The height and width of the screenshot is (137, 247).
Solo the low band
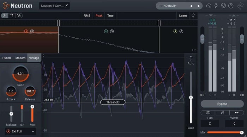point(32,31)
